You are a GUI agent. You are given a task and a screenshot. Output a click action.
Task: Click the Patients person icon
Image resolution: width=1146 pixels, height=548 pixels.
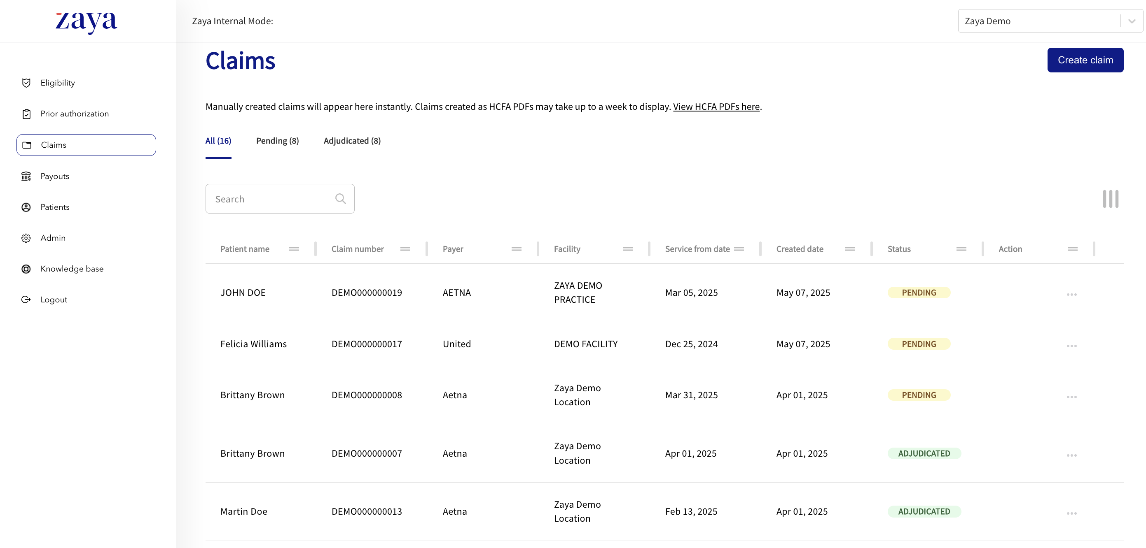click(x=26, y=207)
